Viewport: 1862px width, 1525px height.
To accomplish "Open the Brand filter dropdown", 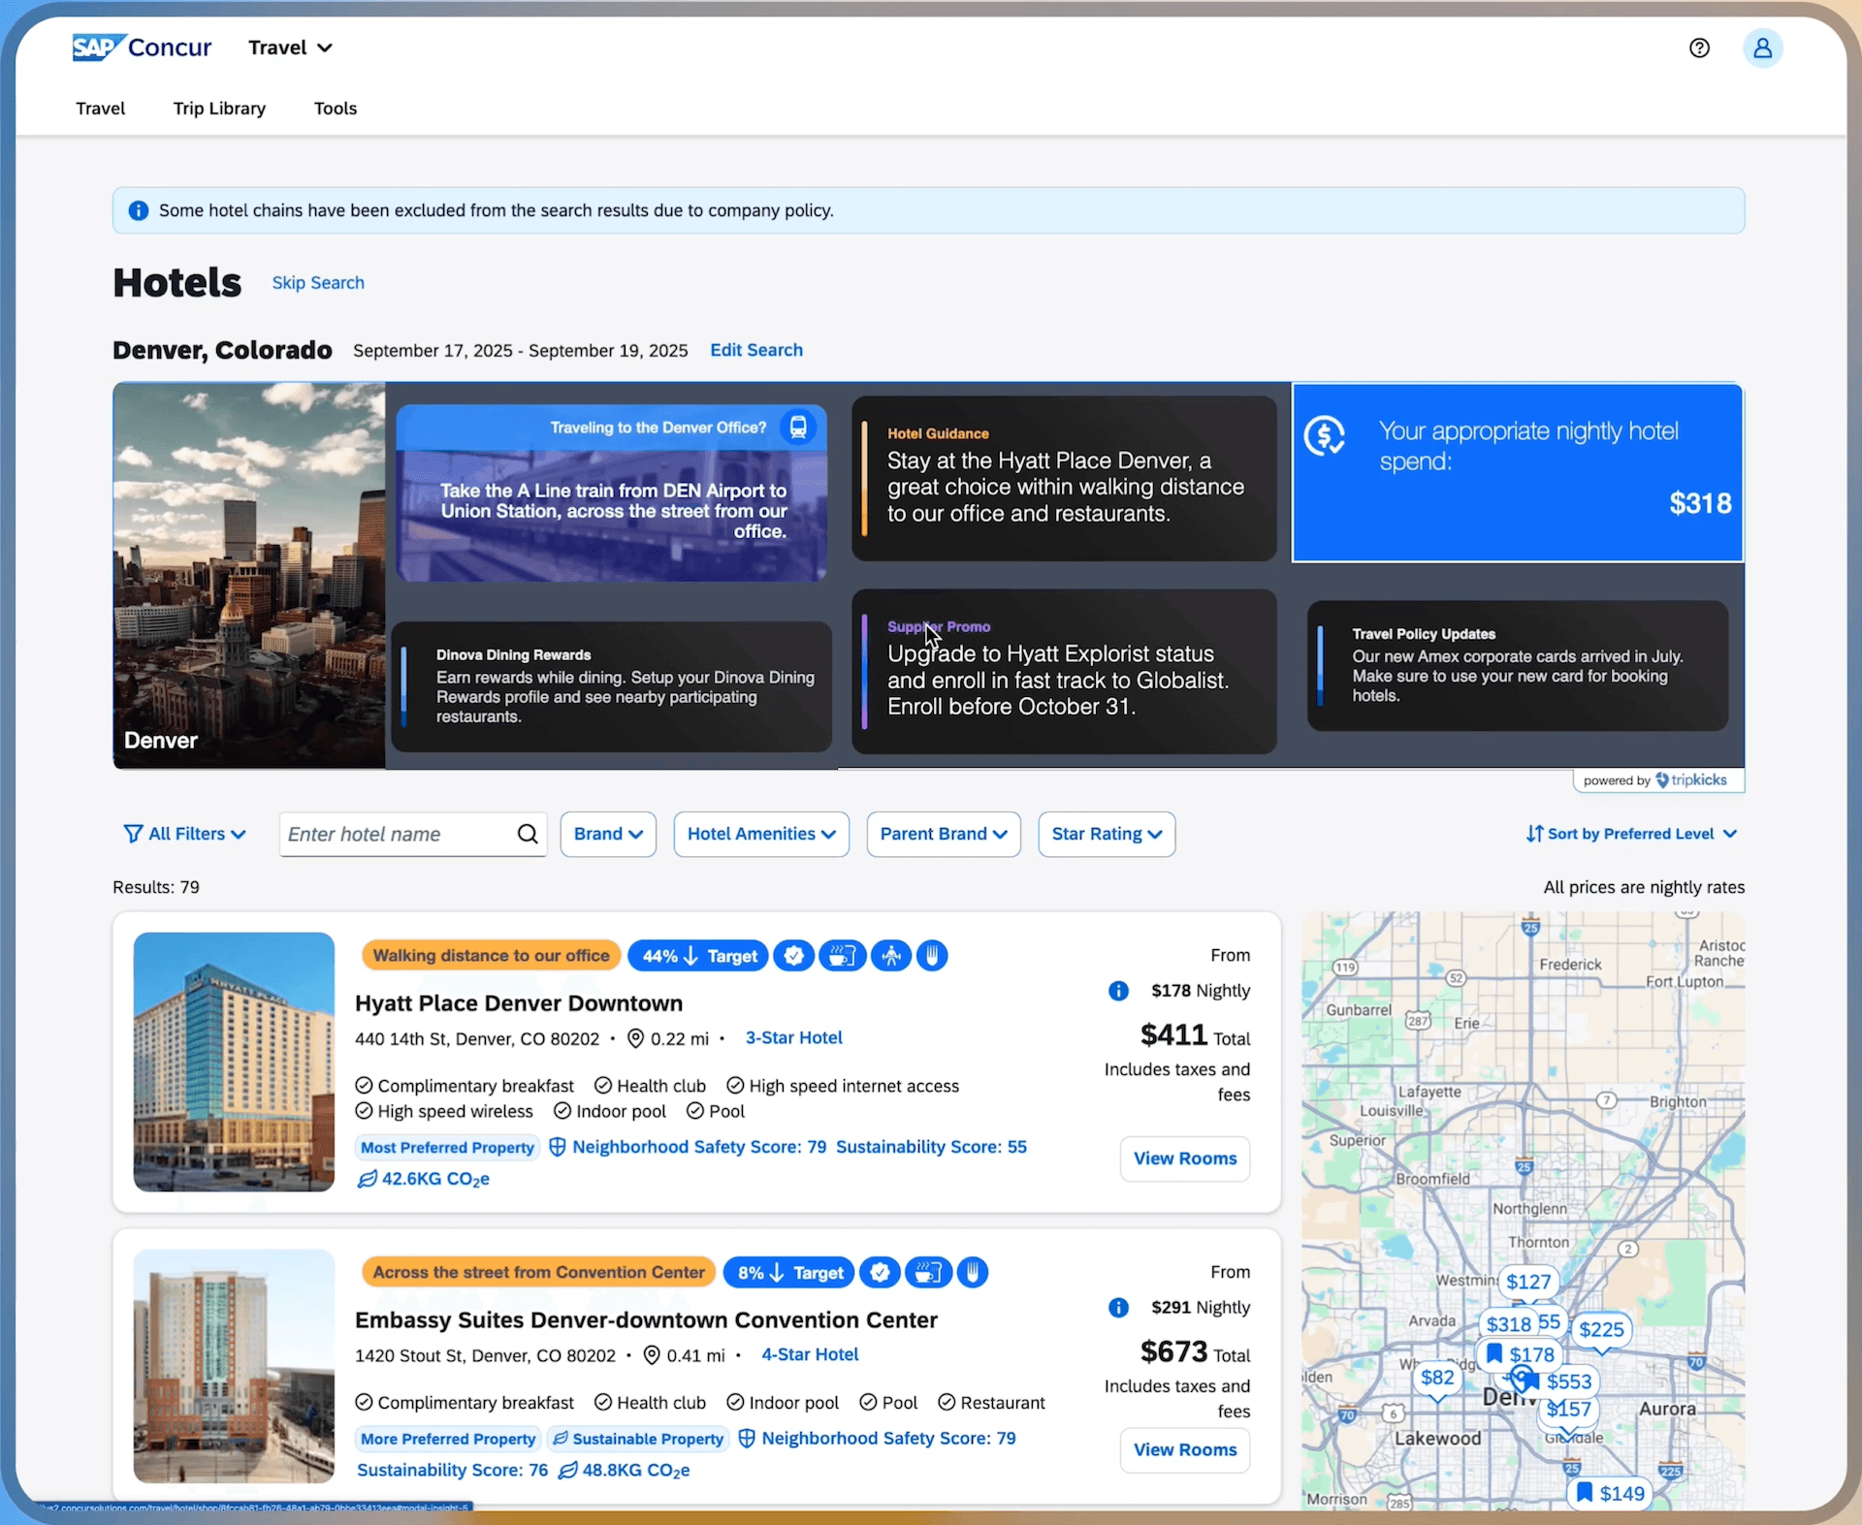I will (608, 834).
